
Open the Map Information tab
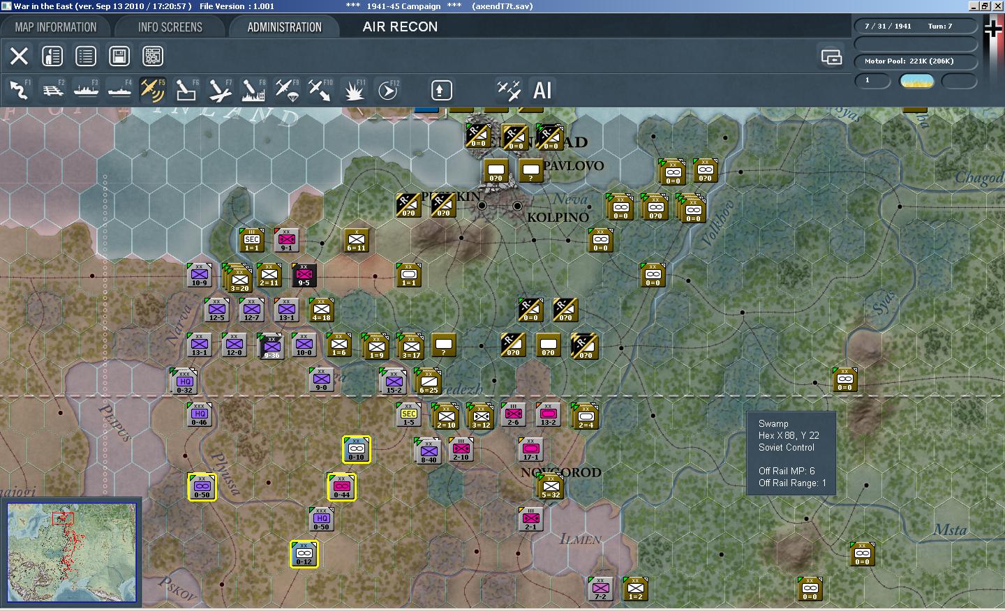click(x=56, y=27)
